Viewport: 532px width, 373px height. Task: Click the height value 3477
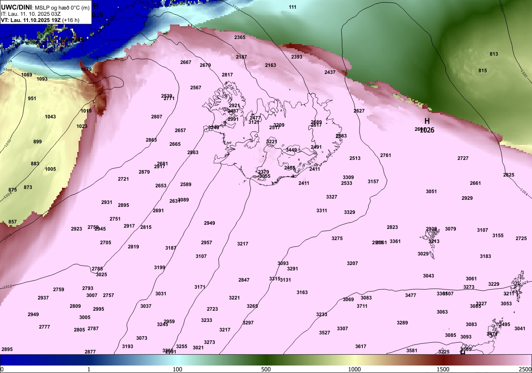(x=411, y=295)
